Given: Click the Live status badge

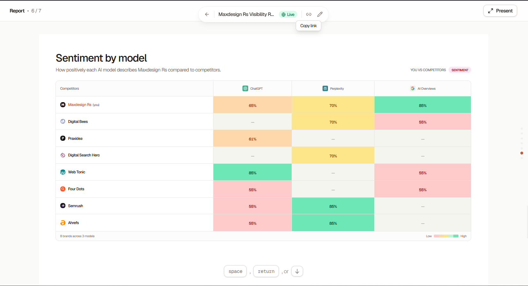Looking at the screenshot, I should (288, 14).
